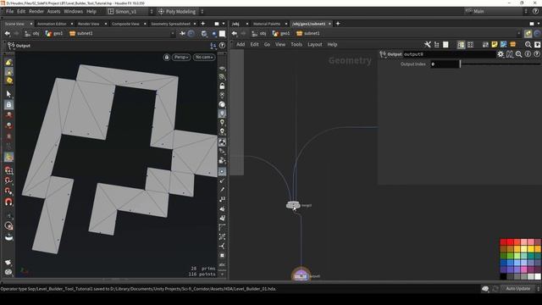Click the select arrow tool in viewport toolbar
Screen dimensions: 542x305
click(9, 94)
